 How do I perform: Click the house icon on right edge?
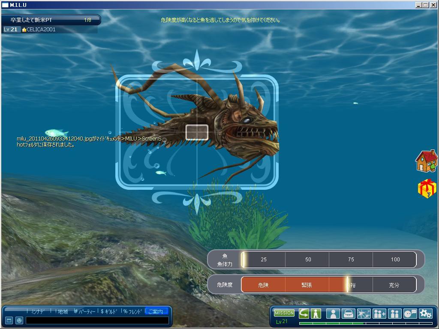pos(426,161)
